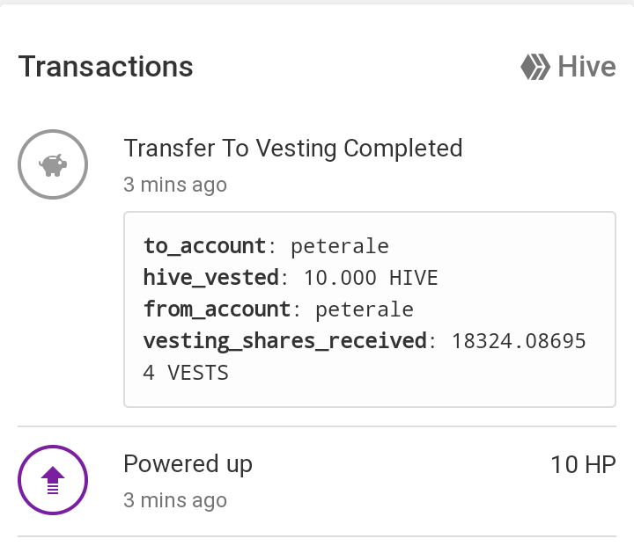Click the piggy bank vesting icon
634x553 pixels.
(53, 164)
